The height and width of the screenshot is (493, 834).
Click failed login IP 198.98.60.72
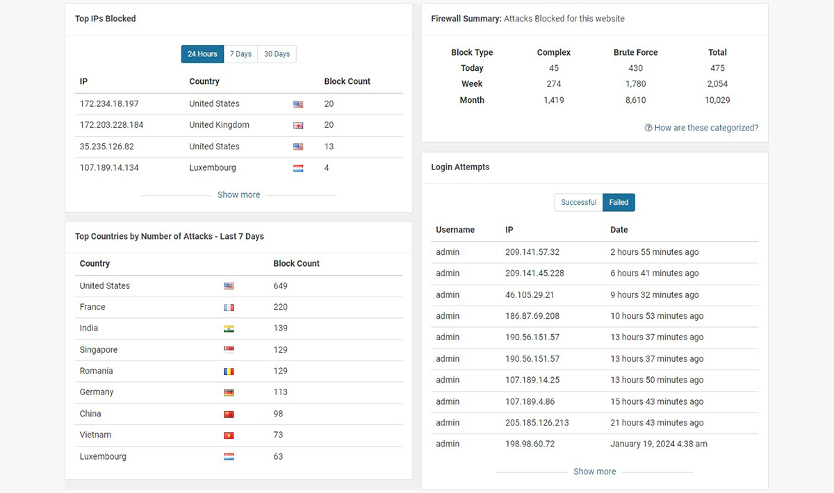530,444
